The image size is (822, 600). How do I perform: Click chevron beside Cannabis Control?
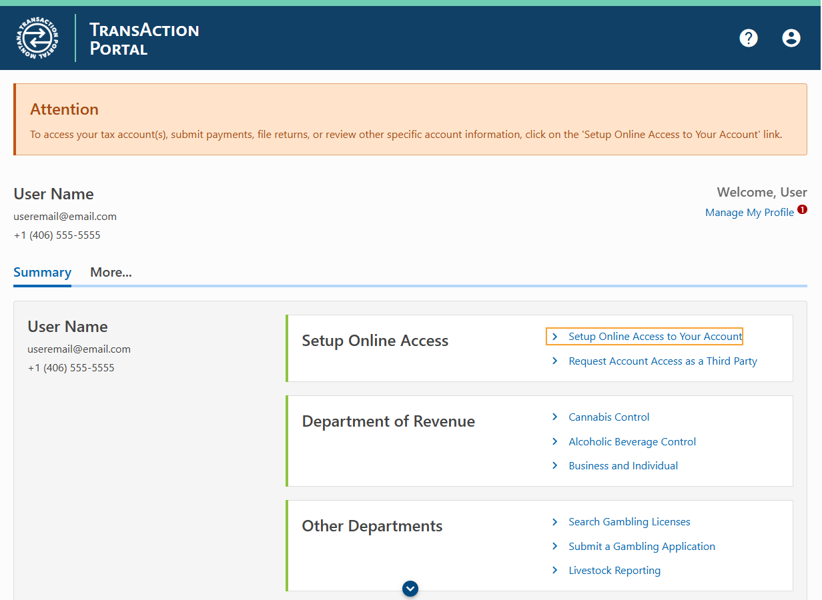(x=554, y=417)
